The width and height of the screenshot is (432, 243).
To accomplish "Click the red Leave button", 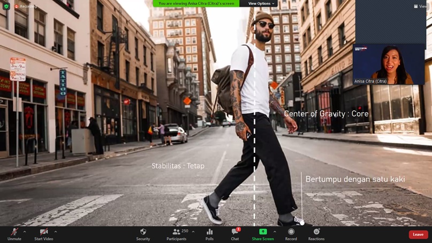I will (418, 234).
